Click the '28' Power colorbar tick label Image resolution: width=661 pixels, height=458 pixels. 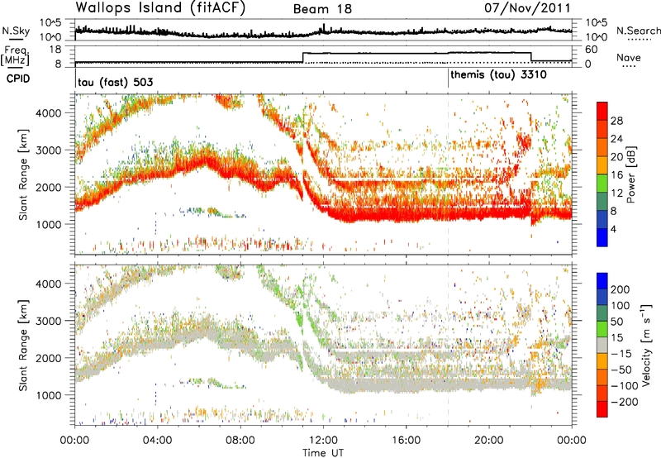click(x=616, y=121)
